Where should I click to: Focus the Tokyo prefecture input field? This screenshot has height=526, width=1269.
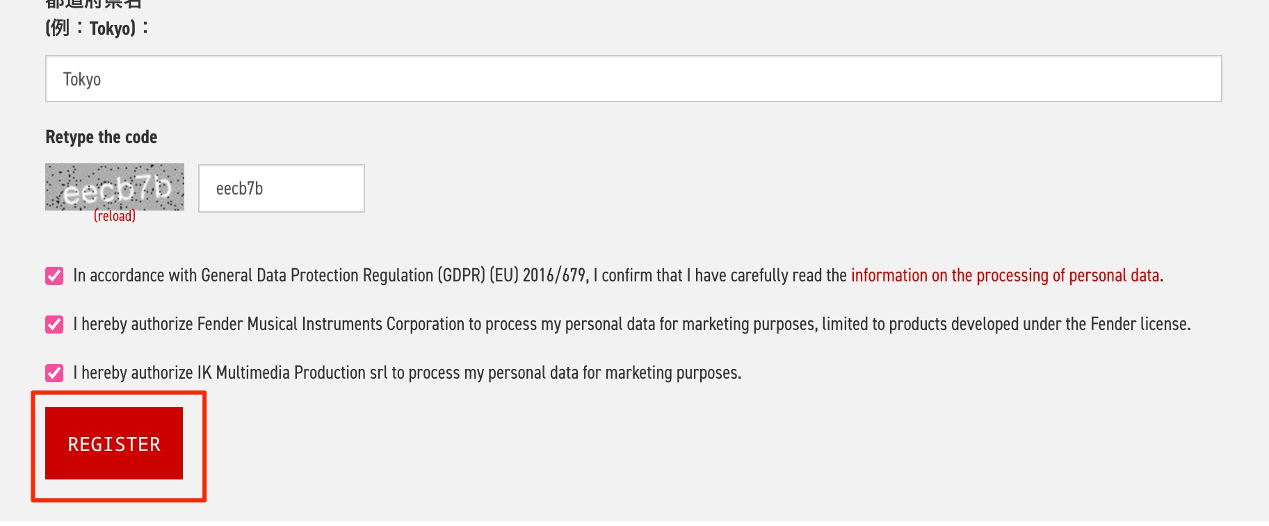pos(633,79)
